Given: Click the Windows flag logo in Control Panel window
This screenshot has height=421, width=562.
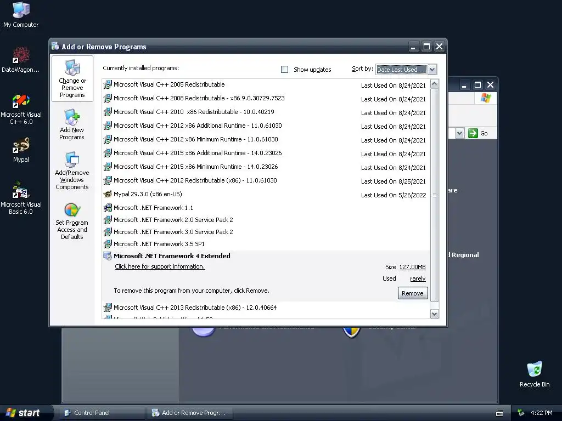Looking at the screenshot, I should 486,98.
